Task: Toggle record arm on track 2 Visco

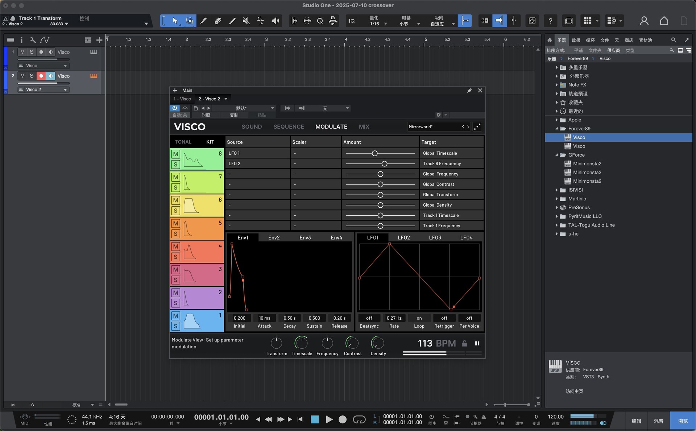Action: coord(41,76)
